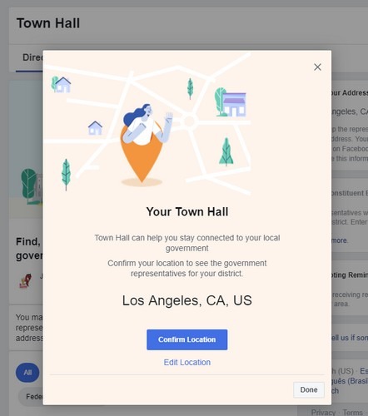Open the Terms footer link
Viewport: 368px width, 416px height.
[352, 413]
